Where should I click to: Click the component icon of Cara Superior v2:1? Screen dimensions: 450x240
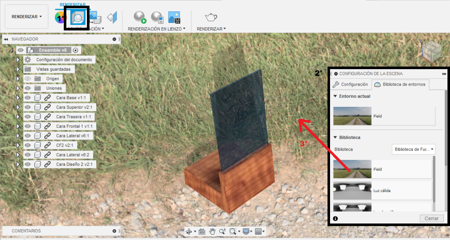(37, 107)
